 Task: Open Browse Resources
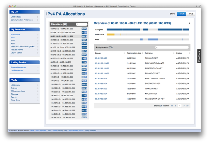(x=18, y=68)
